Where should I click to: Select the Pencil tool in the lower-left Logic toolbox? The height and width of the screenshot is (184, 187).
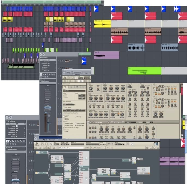point(10,141)
